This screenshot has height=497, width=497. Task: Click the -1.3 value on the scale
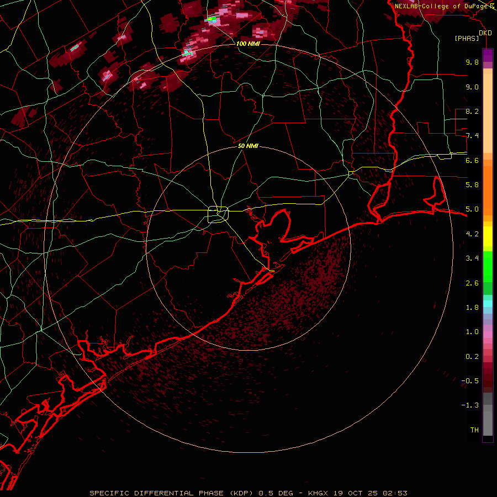pyautogui.click(x=470, y=405)
